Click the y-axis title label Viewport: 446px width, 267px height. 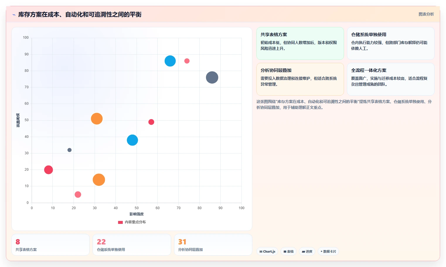click(x=18, y=120)
